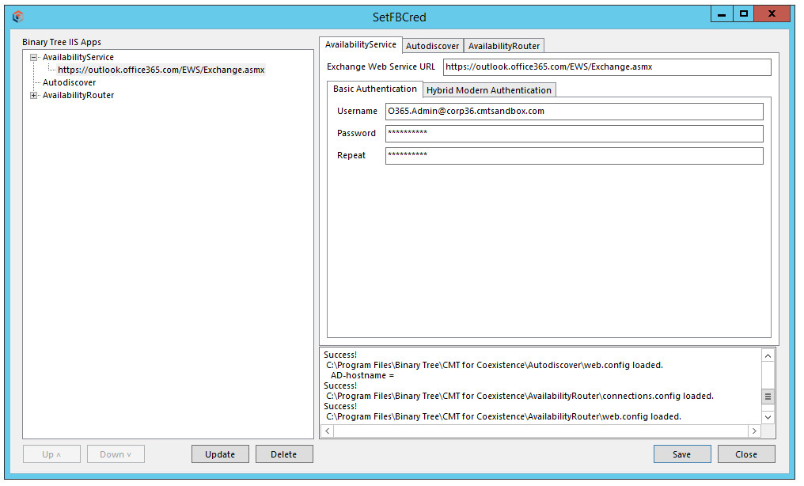Select the Autodiscover tree item
804x486 pixels.
tap(69, 82)
